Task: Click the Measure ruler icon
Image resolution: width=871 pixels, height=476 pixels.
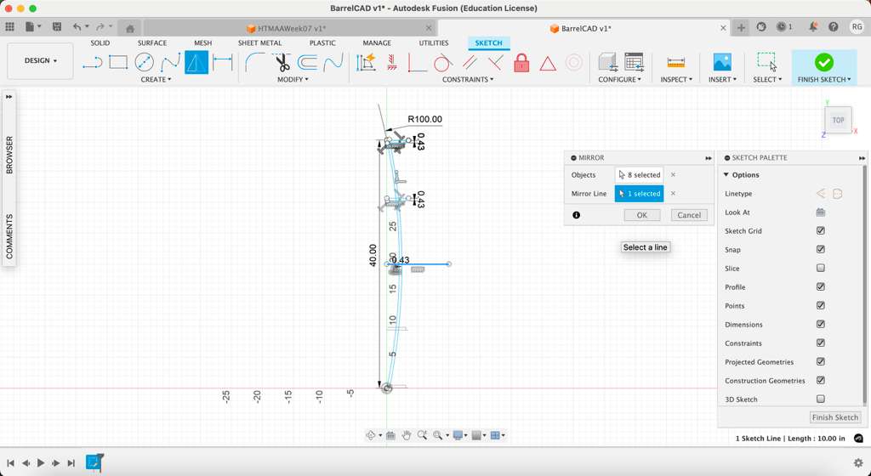Action: tap(676, 62)
